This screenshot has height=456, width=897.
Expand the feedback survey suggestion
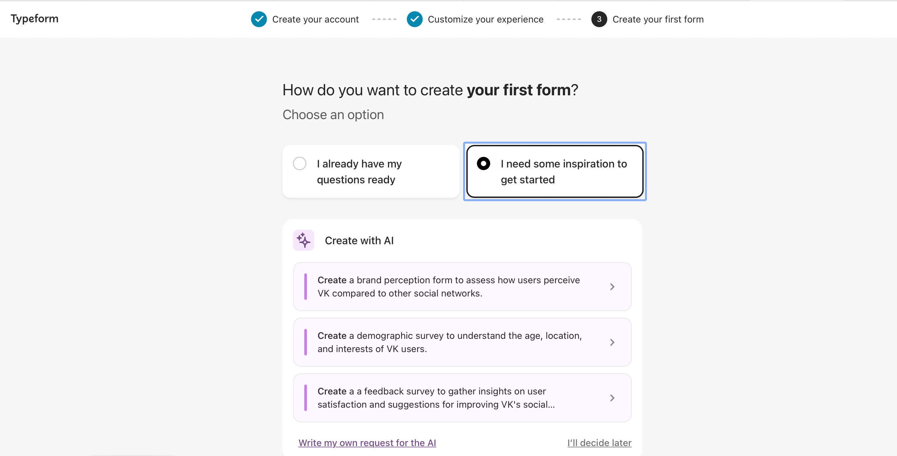coord(612,397)
